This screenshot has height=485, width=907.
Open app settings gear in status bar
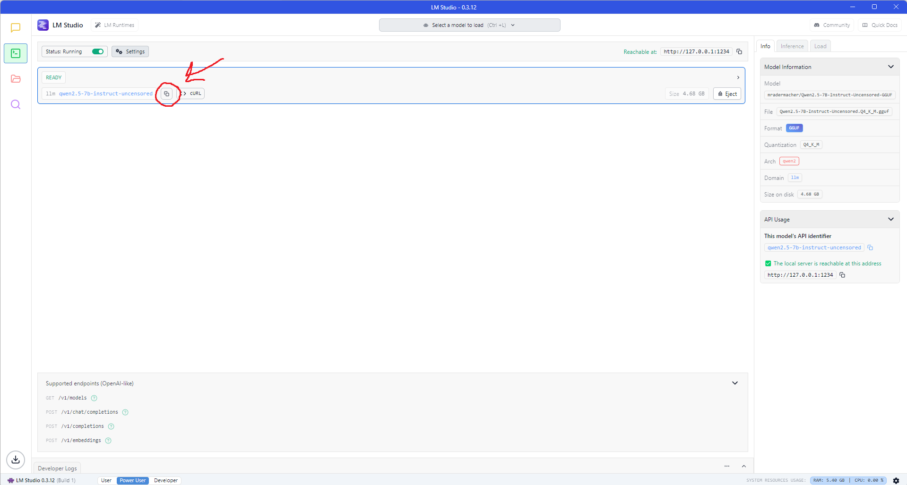click(x=896, y=480)
